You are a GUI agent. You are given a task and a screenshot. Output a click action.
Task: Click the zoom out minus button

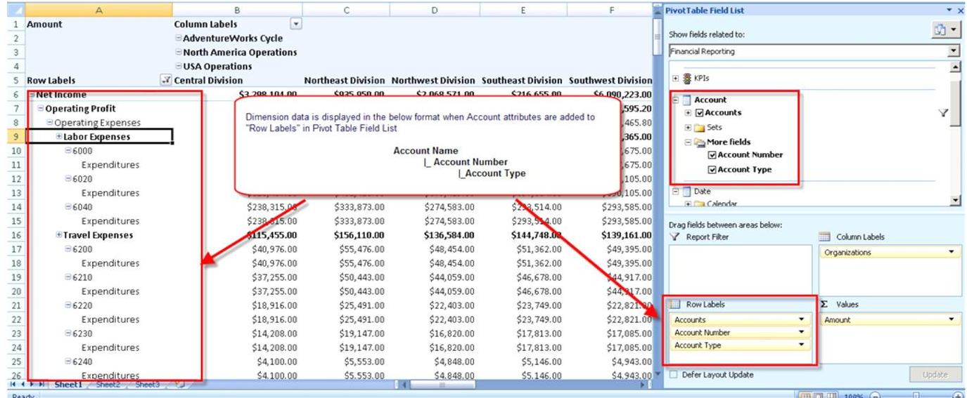[x=874, y=395]
